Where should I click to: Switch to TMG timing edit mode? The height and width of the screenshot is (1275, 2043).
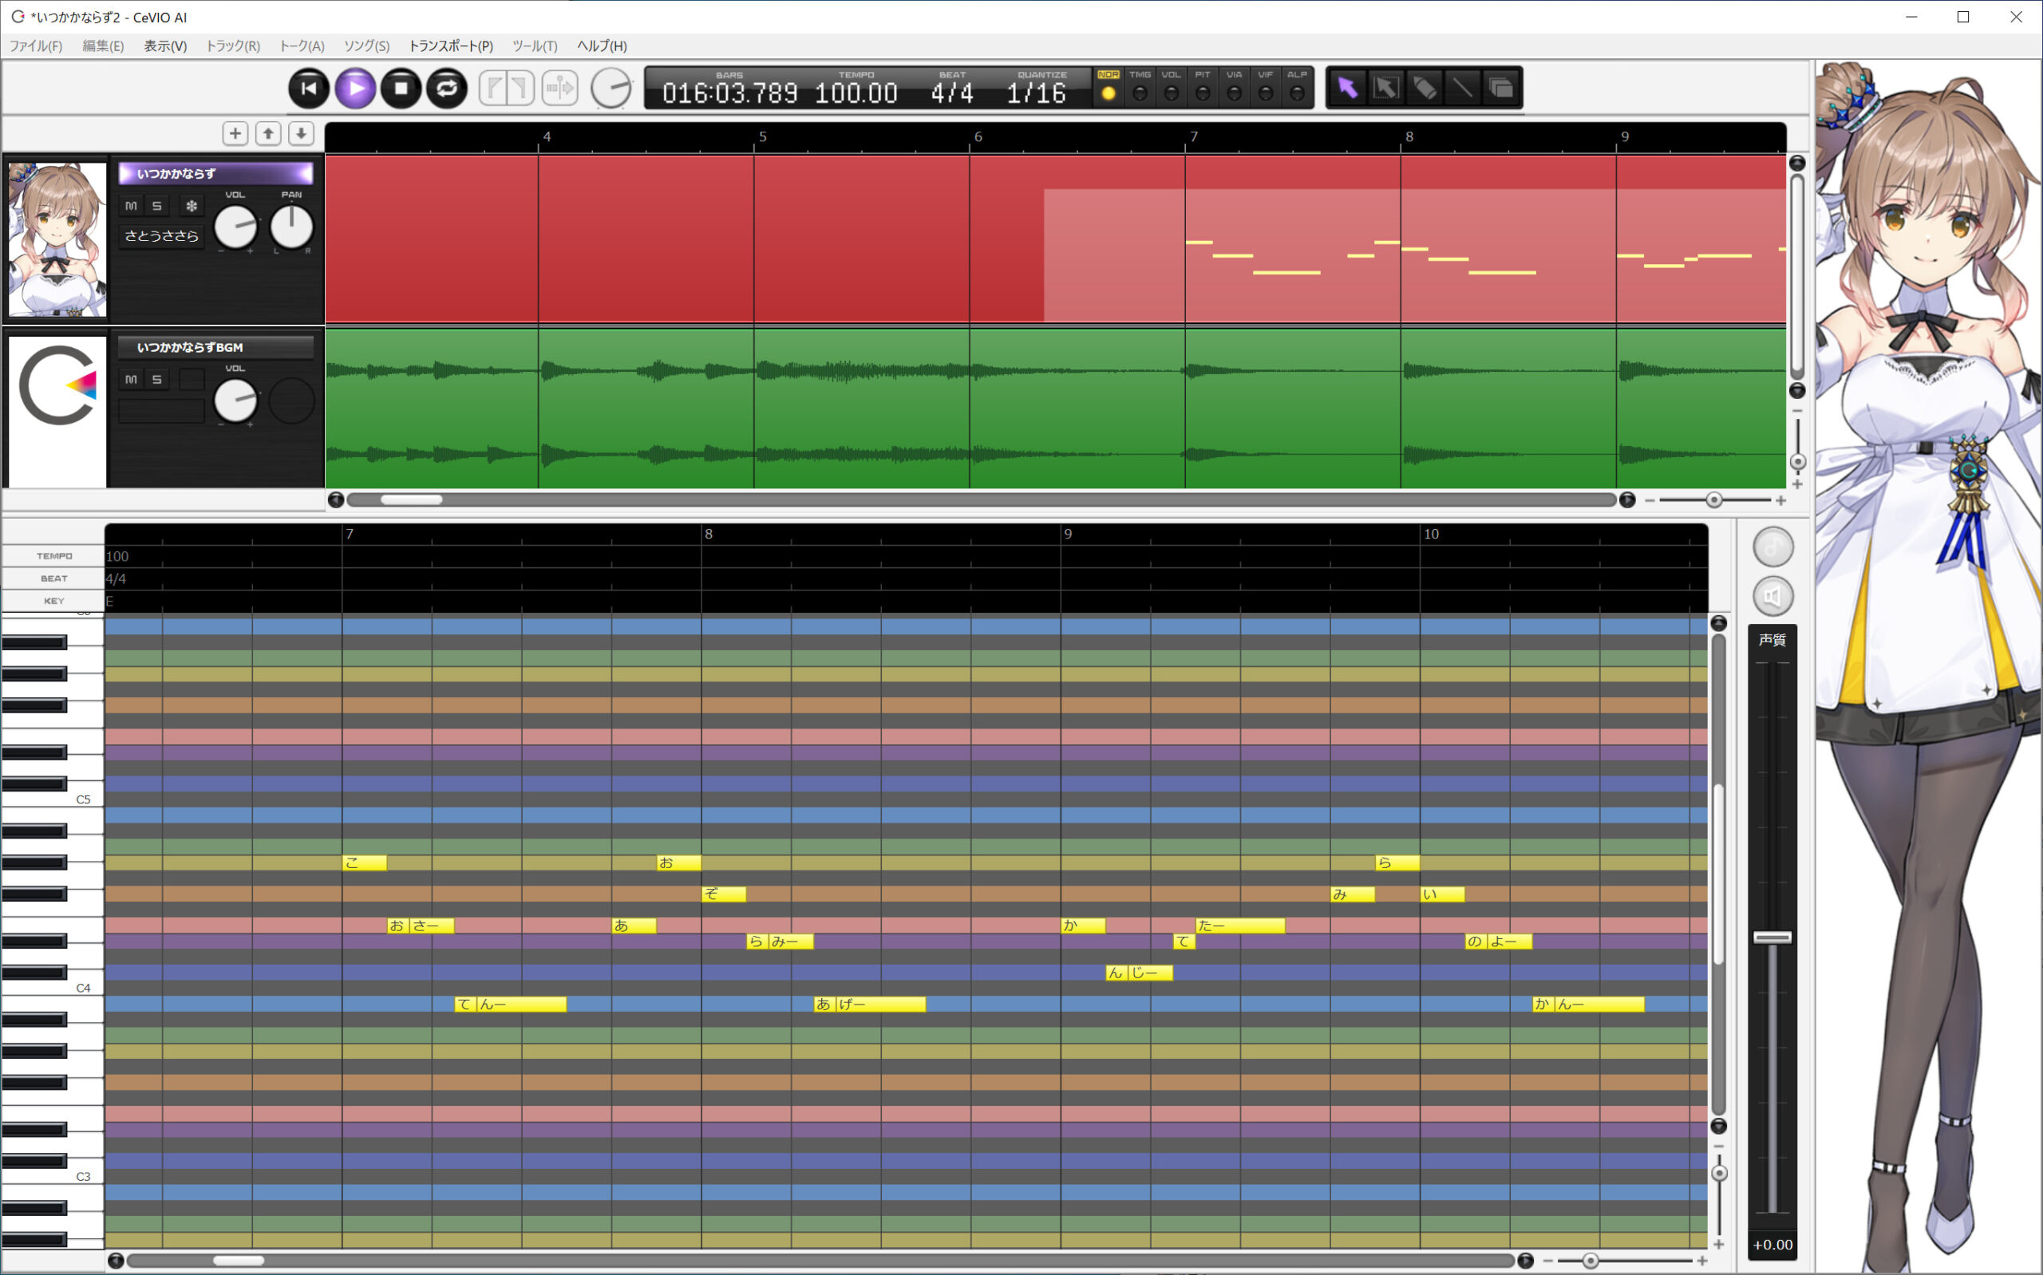[1140, 87]
